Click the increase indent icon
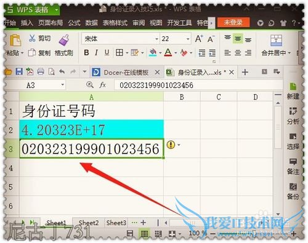 click(213, 53)
